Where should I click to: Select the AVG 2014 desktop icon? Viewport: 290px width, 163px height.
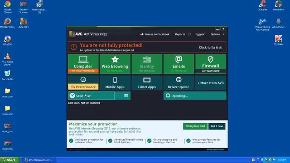(x=24, y=23)
